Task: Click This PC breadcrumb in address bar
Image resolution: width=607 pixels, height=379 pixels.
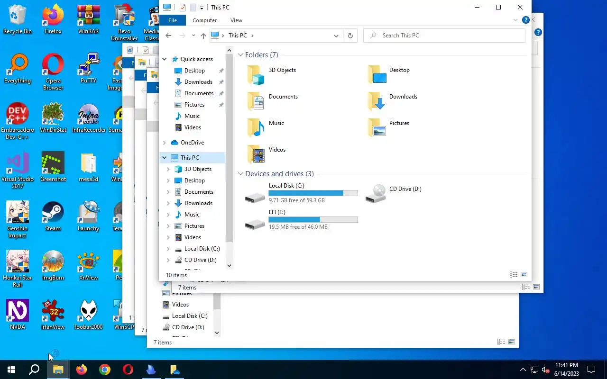Action: tap(238, 36)
